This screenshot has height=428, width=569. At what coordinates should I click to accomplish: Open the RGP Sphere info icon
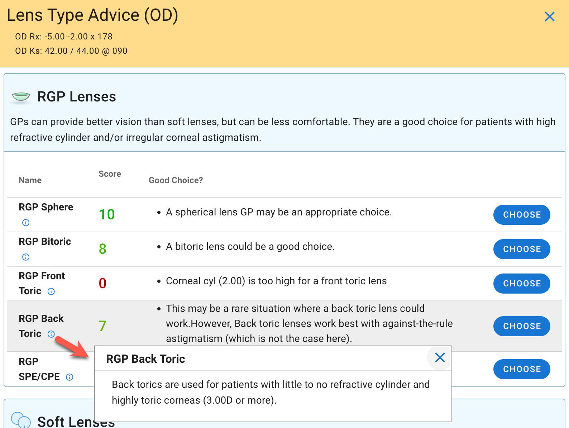[x=26, y=223]
